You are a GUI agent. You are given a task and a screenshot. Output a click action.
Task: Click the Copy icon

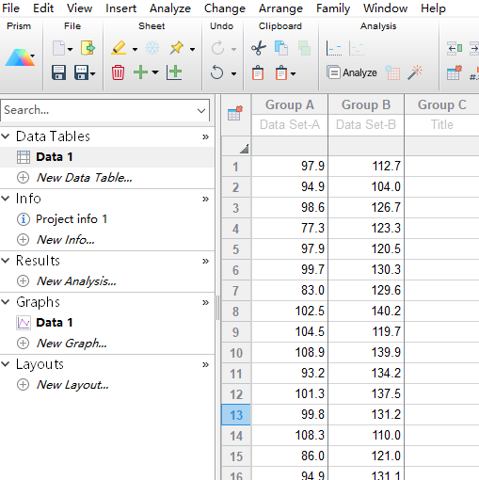click(x=281, y=48)
